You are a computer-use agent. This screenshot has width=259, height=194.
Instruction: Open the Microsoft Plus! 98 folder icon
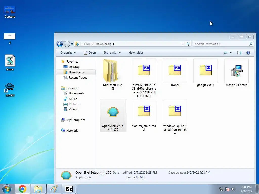click(x=110, y=71)
